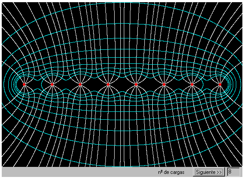245x180 pixels.
Task: Select the fifth red charge from the left
Action: 136,84
